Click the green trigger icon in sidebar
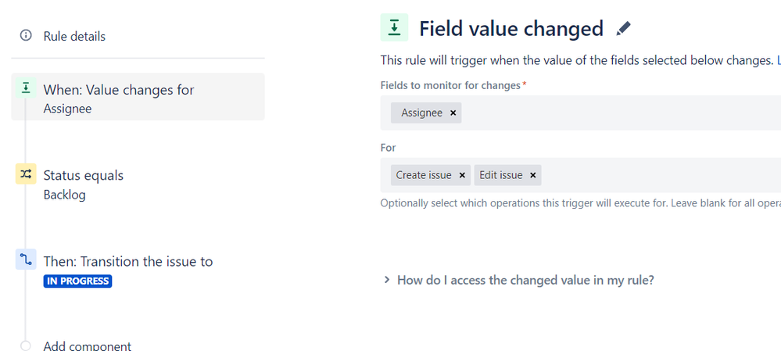The image size is (781, 351). 26,88
